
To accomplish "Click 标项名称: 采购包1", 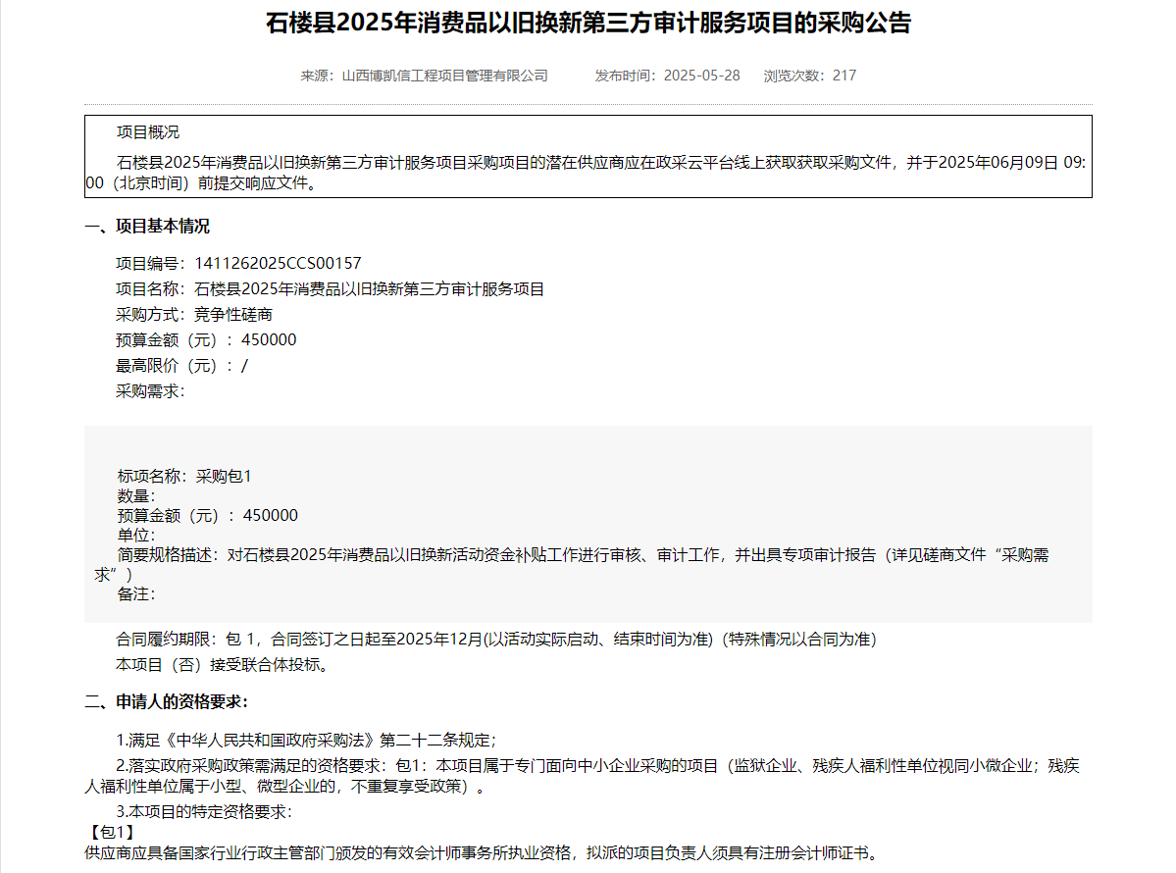I will 184,477.
